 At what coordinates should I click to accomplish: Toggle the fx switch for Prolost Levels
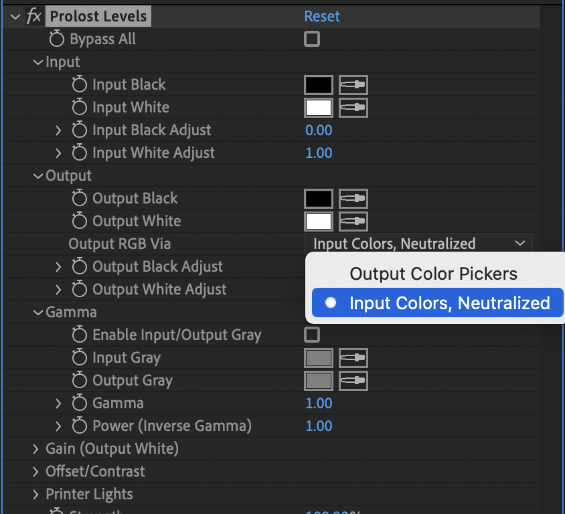pos(34,17)
